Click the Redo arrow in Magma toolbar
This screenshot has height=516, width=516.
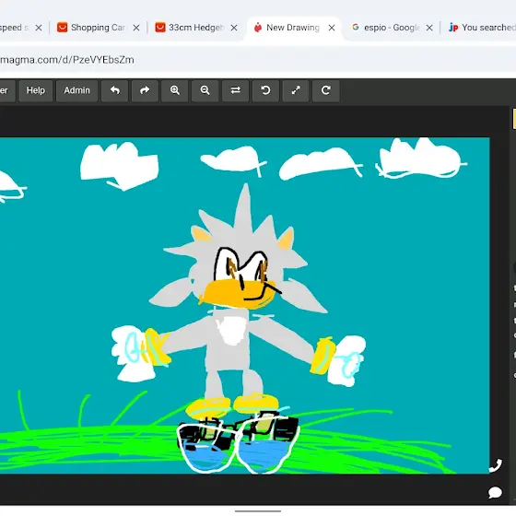pyautogui.click(x=145, y=90)
